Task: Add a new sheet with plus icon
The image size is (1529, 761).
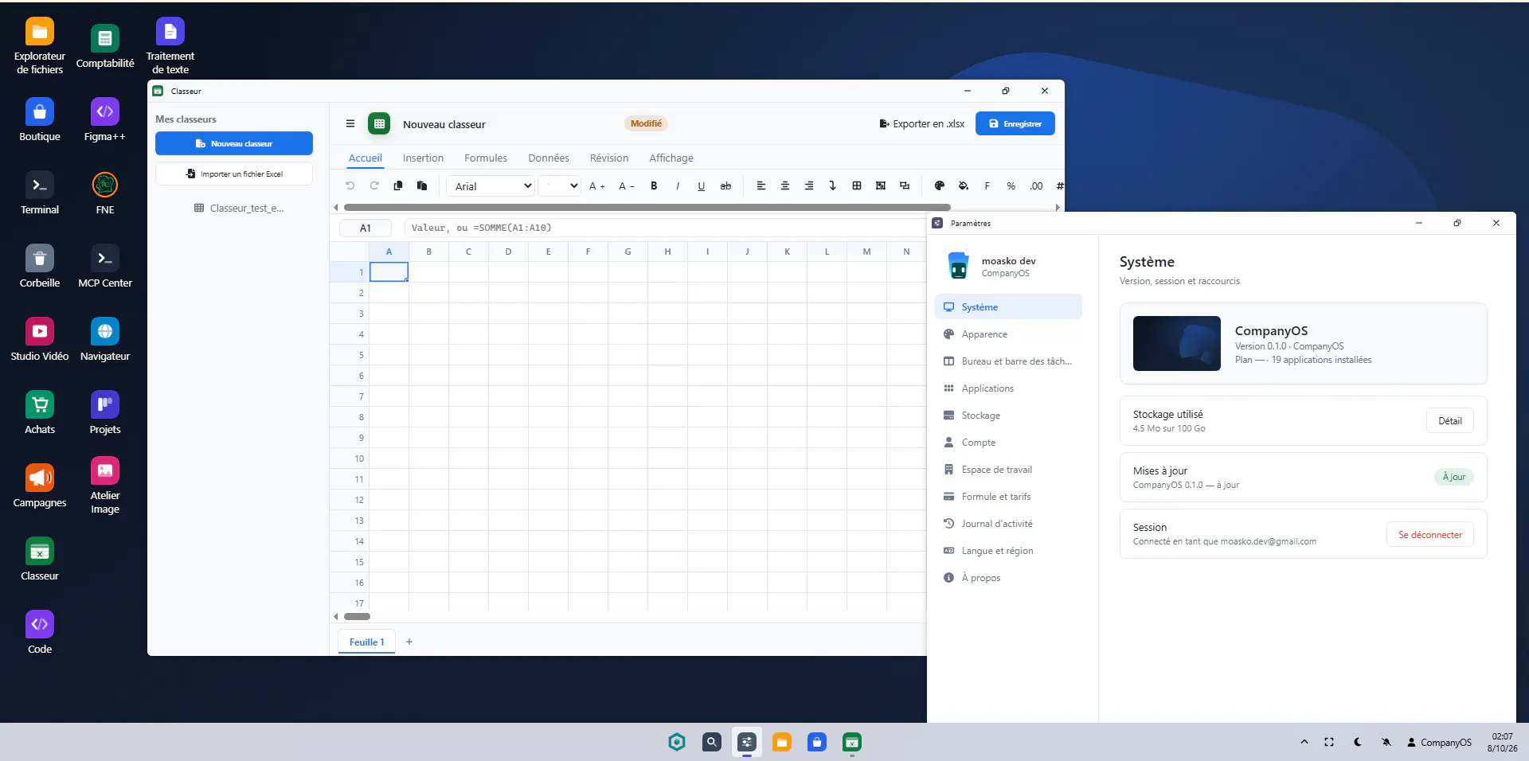Action: (409, 642)
